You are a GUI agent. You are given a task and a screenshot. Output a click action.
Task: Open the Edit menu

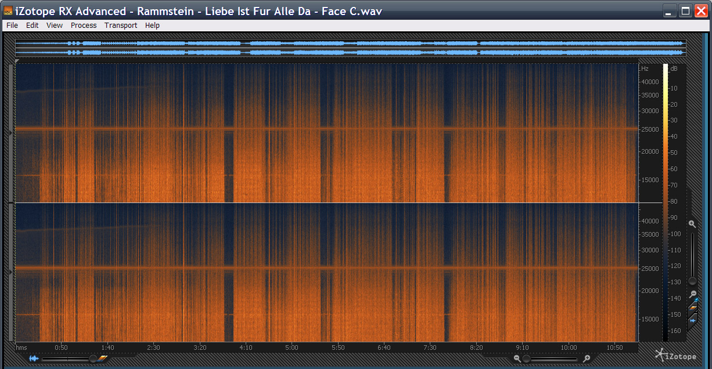click(33, 26)
